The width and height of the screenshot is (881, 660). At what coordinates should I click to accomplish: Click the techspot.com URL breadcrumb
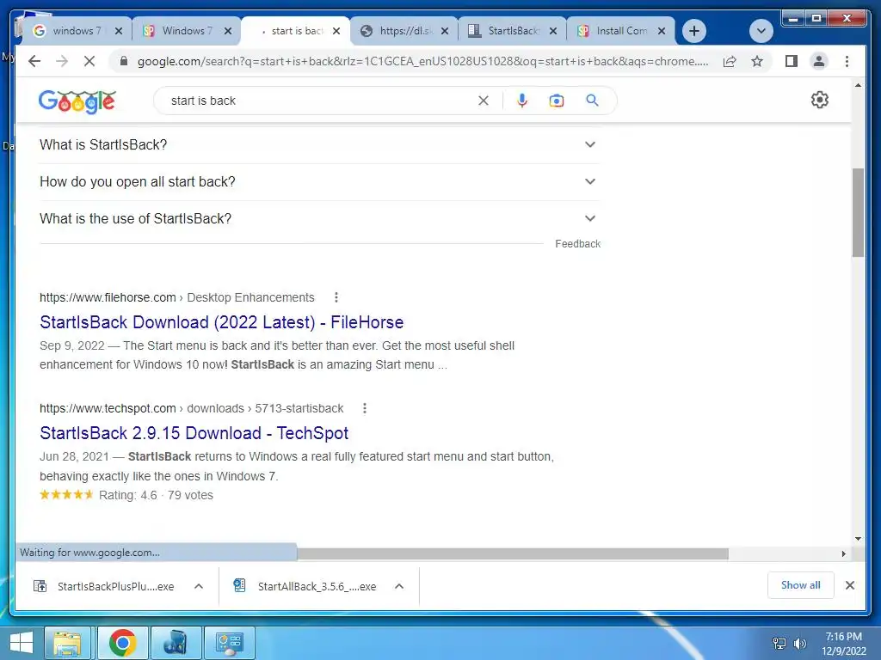pyautogui.click(x=191, y=408)
